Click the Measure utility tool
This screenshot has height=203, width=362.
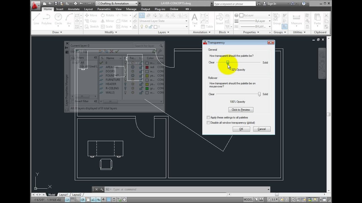pyautogui.click(x=296, y=19)
